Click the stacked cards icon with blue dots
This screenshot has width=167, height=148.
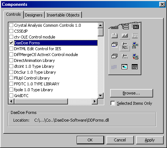(115, 45)
